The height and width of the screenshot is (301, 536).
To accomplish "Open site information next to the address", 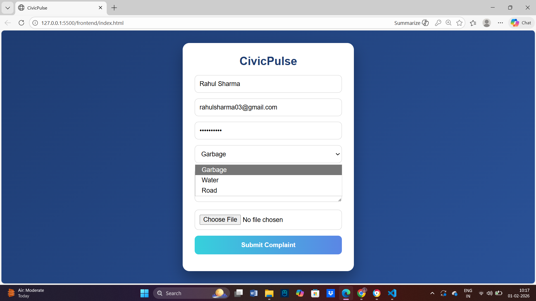I will point(35,23).
